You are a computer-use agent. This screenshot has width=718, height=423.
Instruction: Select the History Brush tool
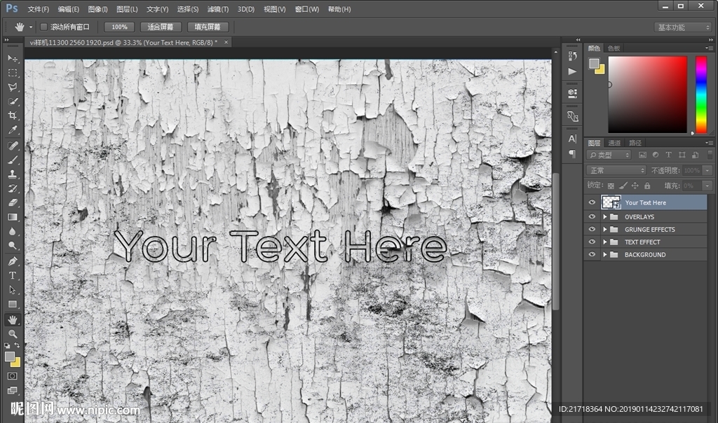(x=13, y=188)
